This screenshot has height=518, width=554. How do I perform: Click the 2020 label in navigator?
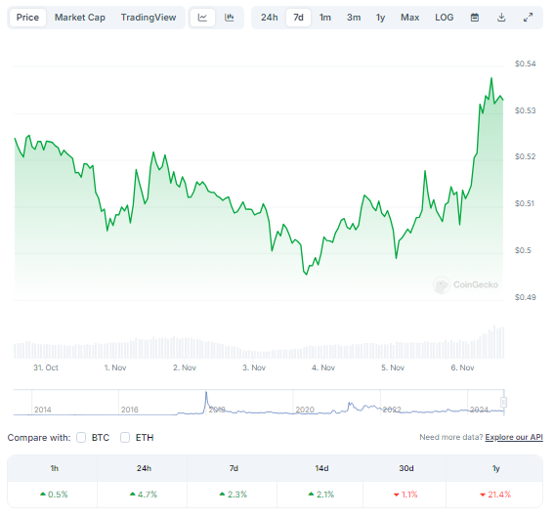tap(305, 410)
